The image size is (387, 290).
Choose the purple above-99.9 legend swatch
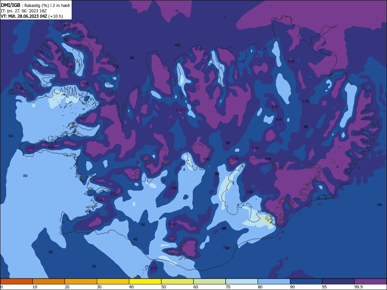click(370, 281)
